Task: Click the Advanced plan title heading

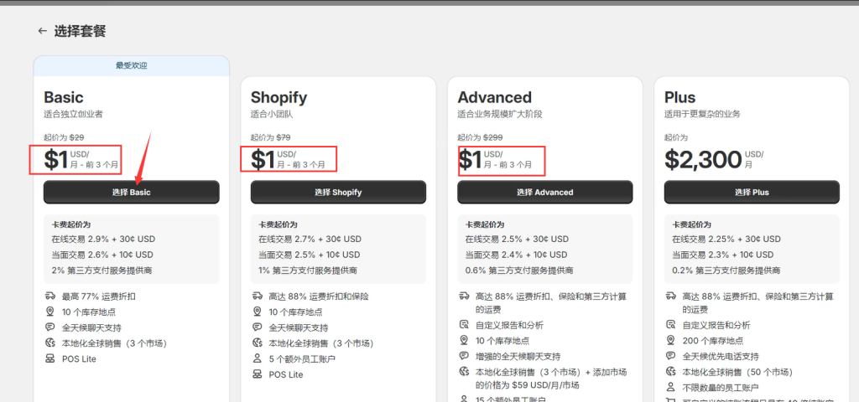Action: coord(494,97)
